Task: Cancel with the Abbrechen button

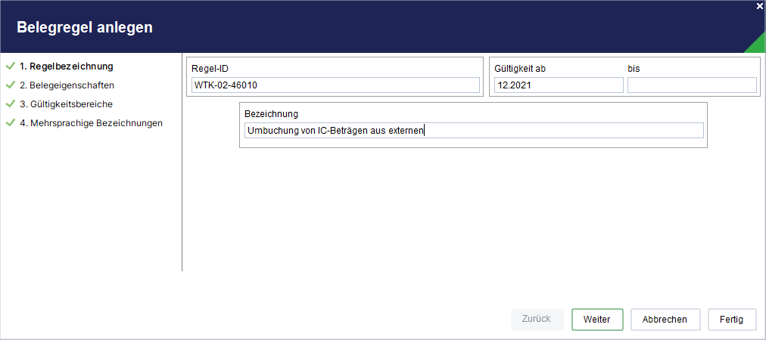Action: click(x=665, y=320)
